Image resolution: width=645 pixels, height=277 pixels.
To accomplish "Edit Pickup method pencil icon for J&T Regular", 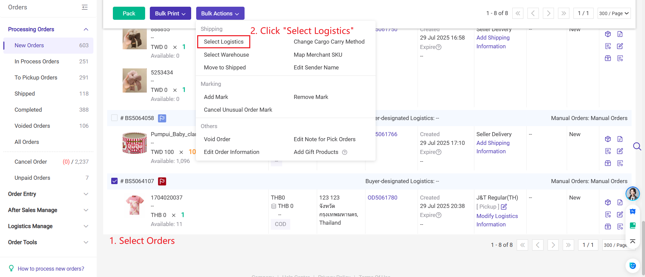I will coord(504,207).
